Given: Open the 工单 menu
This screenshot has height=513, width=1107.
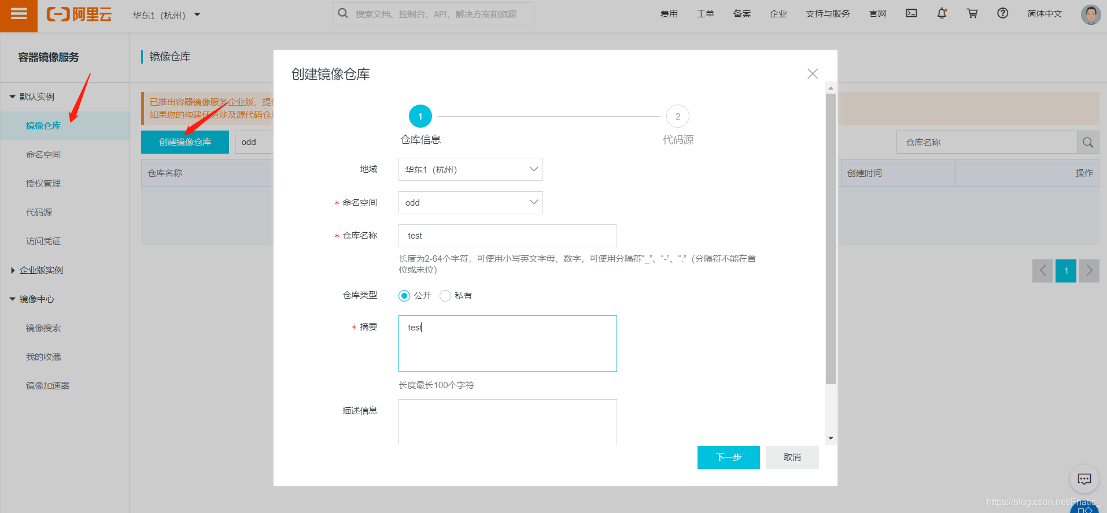Looking at the screenshot, I should click(706, 13).
